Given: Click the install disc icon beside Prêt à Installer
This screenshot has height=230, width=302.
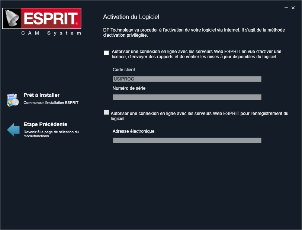Looking at the screenshot, I should point(13,100).
